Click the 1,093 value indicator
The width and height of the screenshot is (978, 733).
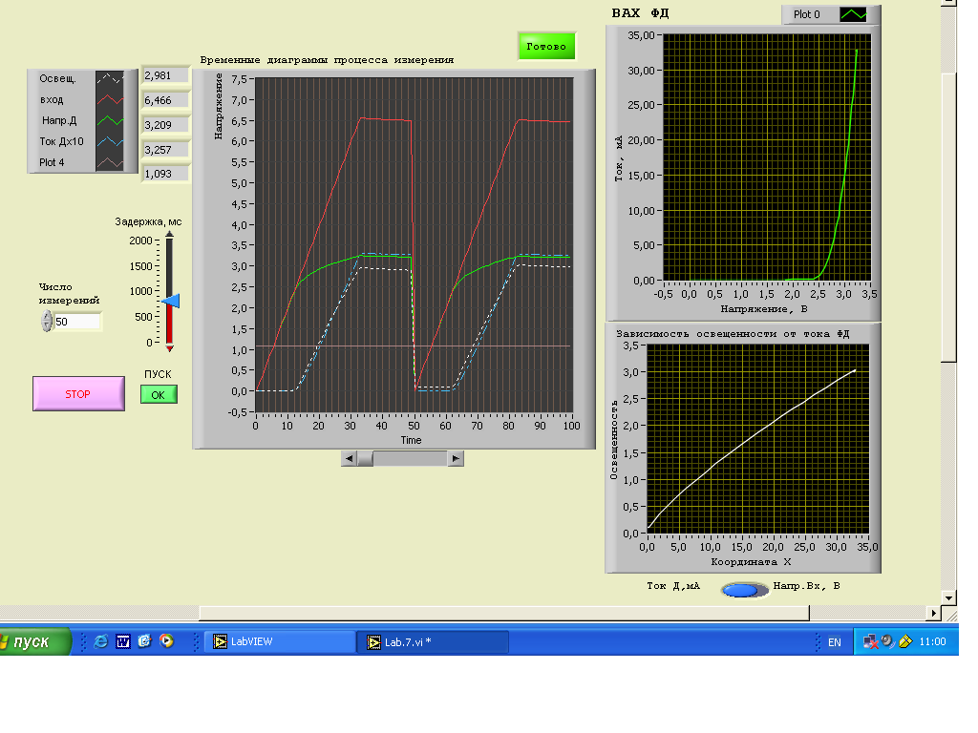(x=165, y=174)
